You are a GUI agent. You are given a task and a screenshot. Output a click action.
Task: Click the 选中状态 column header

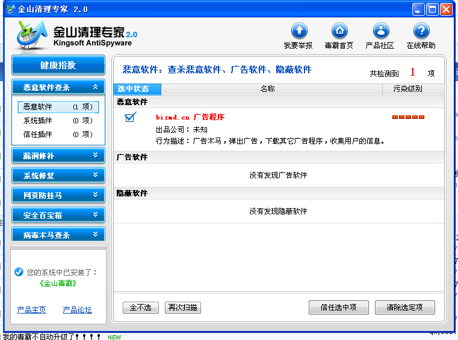pyautogui.click(x=137, y=89)
